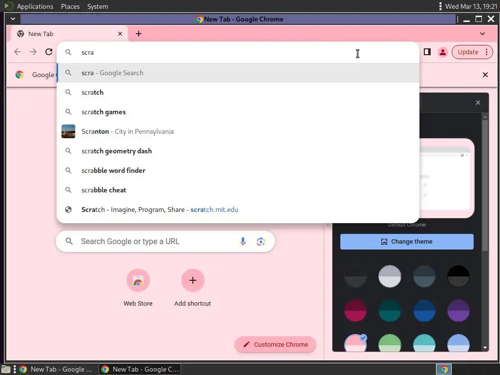Select the green theme color swatch
500x375 pixels.
click(390, 343)
